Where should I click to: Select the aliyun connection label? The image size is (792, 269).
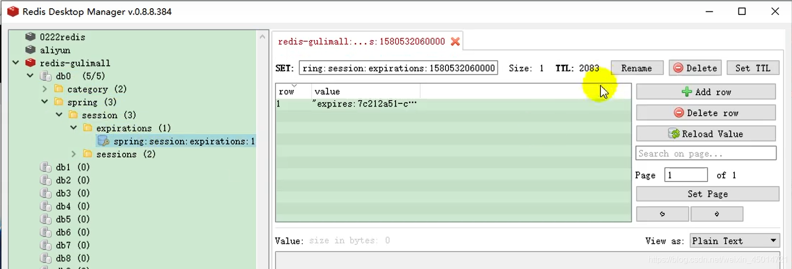click(x=55, y=50)
